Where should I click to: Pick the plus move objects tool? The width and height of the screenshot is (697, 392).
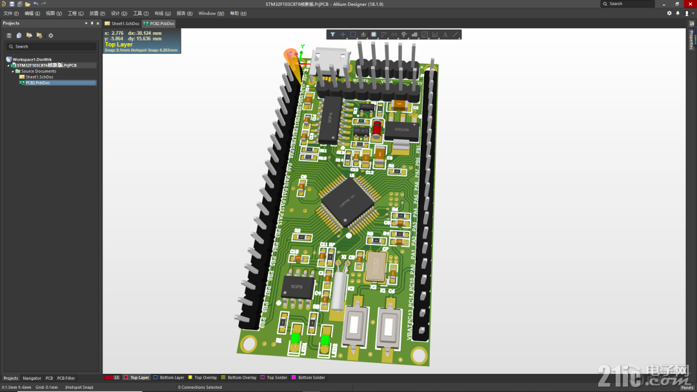(x=343, y=34)
